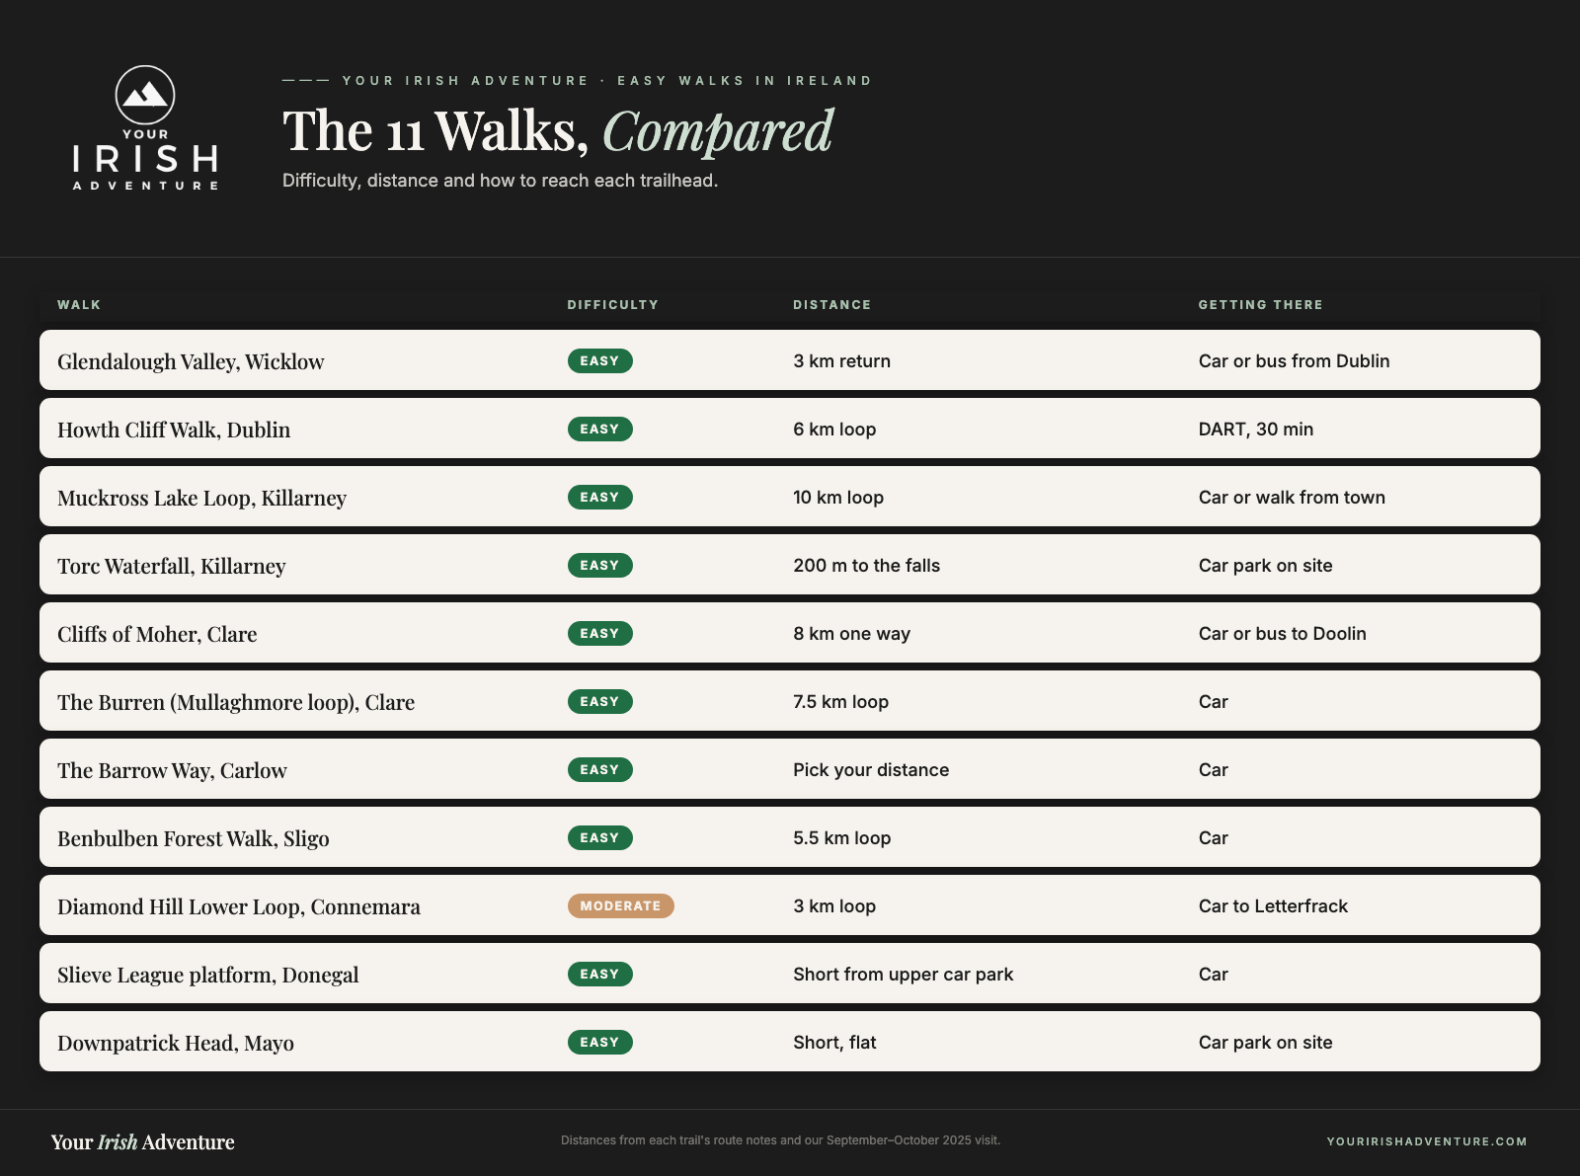Viewport: 1580px width, 1176px height.
Task: Click the WALK column header
Action: 79,304
